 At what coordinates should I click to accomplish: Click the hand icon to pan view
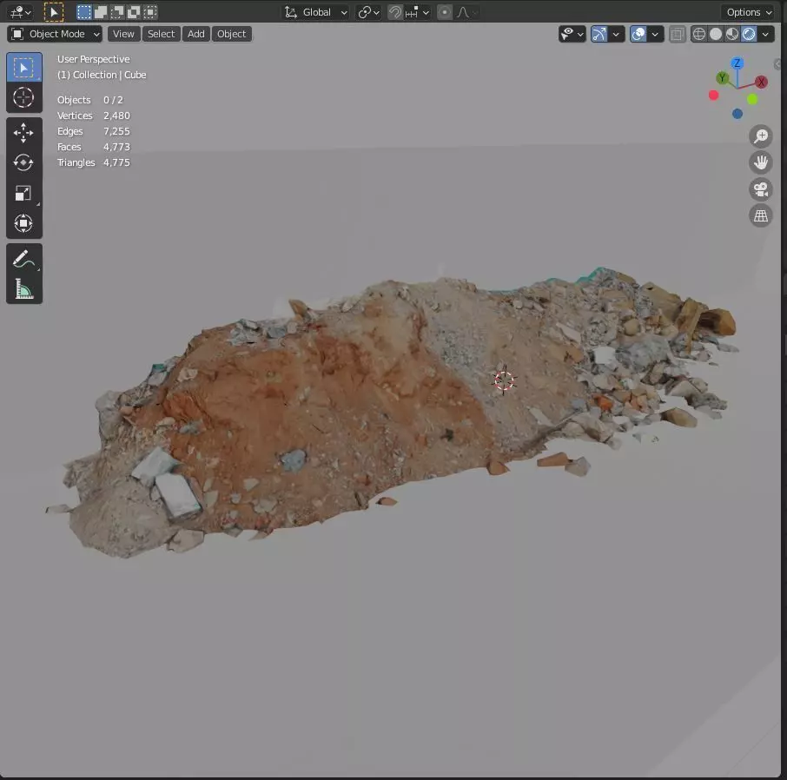click(x=760, y=162)
